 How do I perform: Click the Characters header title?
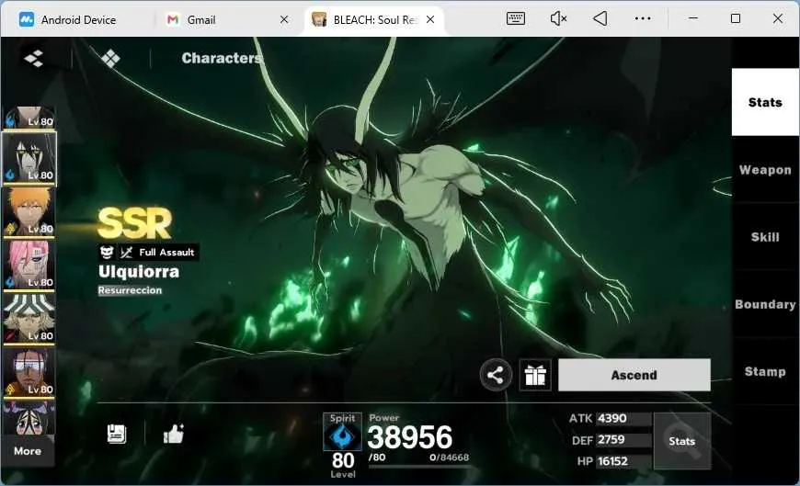pyautogui.click(x=222, y=58)
